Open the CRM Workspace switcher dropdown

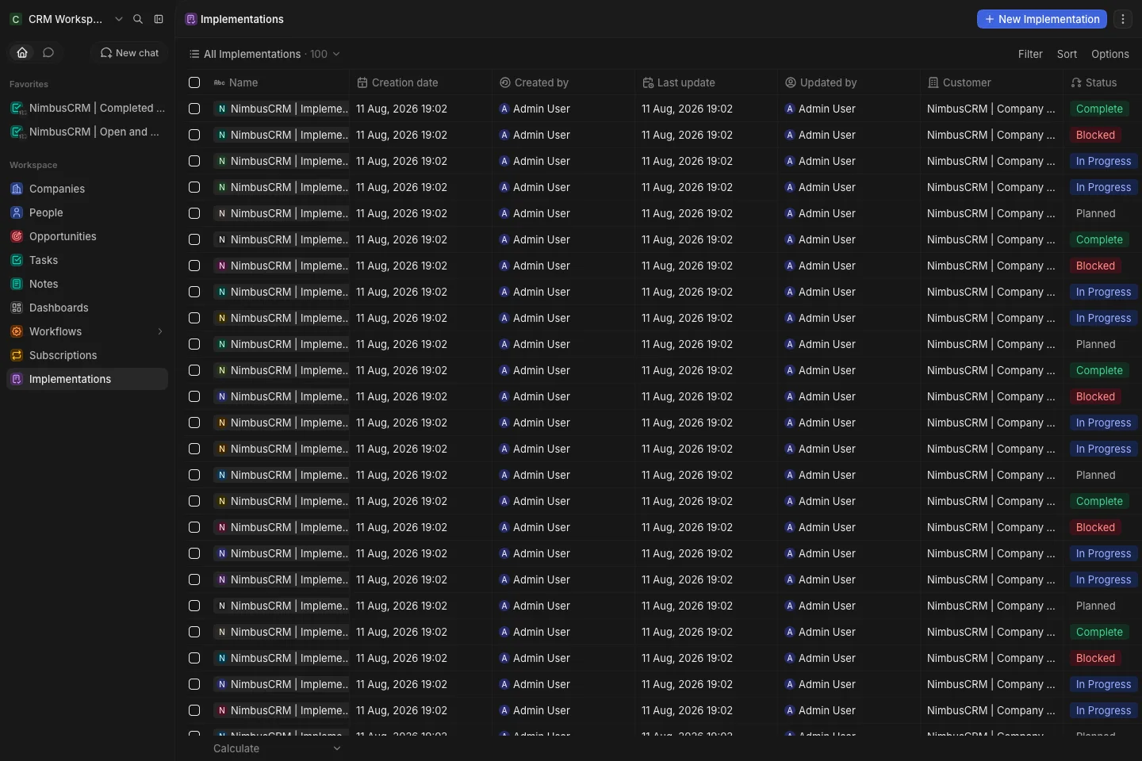point(65,19)
